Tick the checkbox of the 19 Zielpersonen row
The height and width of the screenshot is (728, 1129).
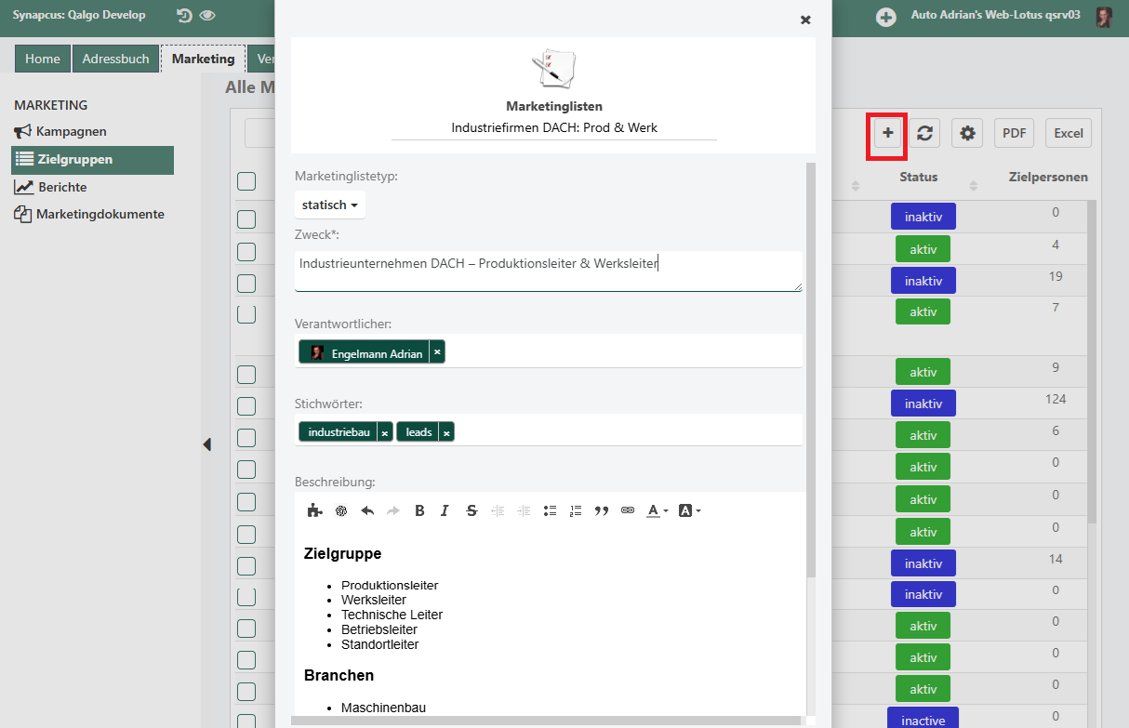(x=246, y=283)
